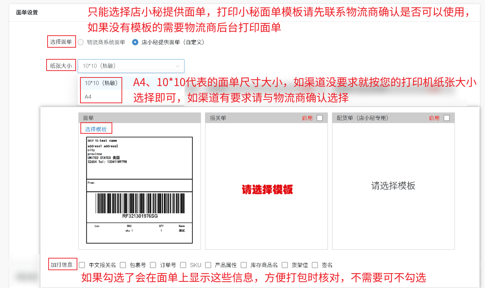Viewport: 485px width, 288px height.
Task: Click the 选择模板 link in 面单 panel
Action: pos(96,129)
